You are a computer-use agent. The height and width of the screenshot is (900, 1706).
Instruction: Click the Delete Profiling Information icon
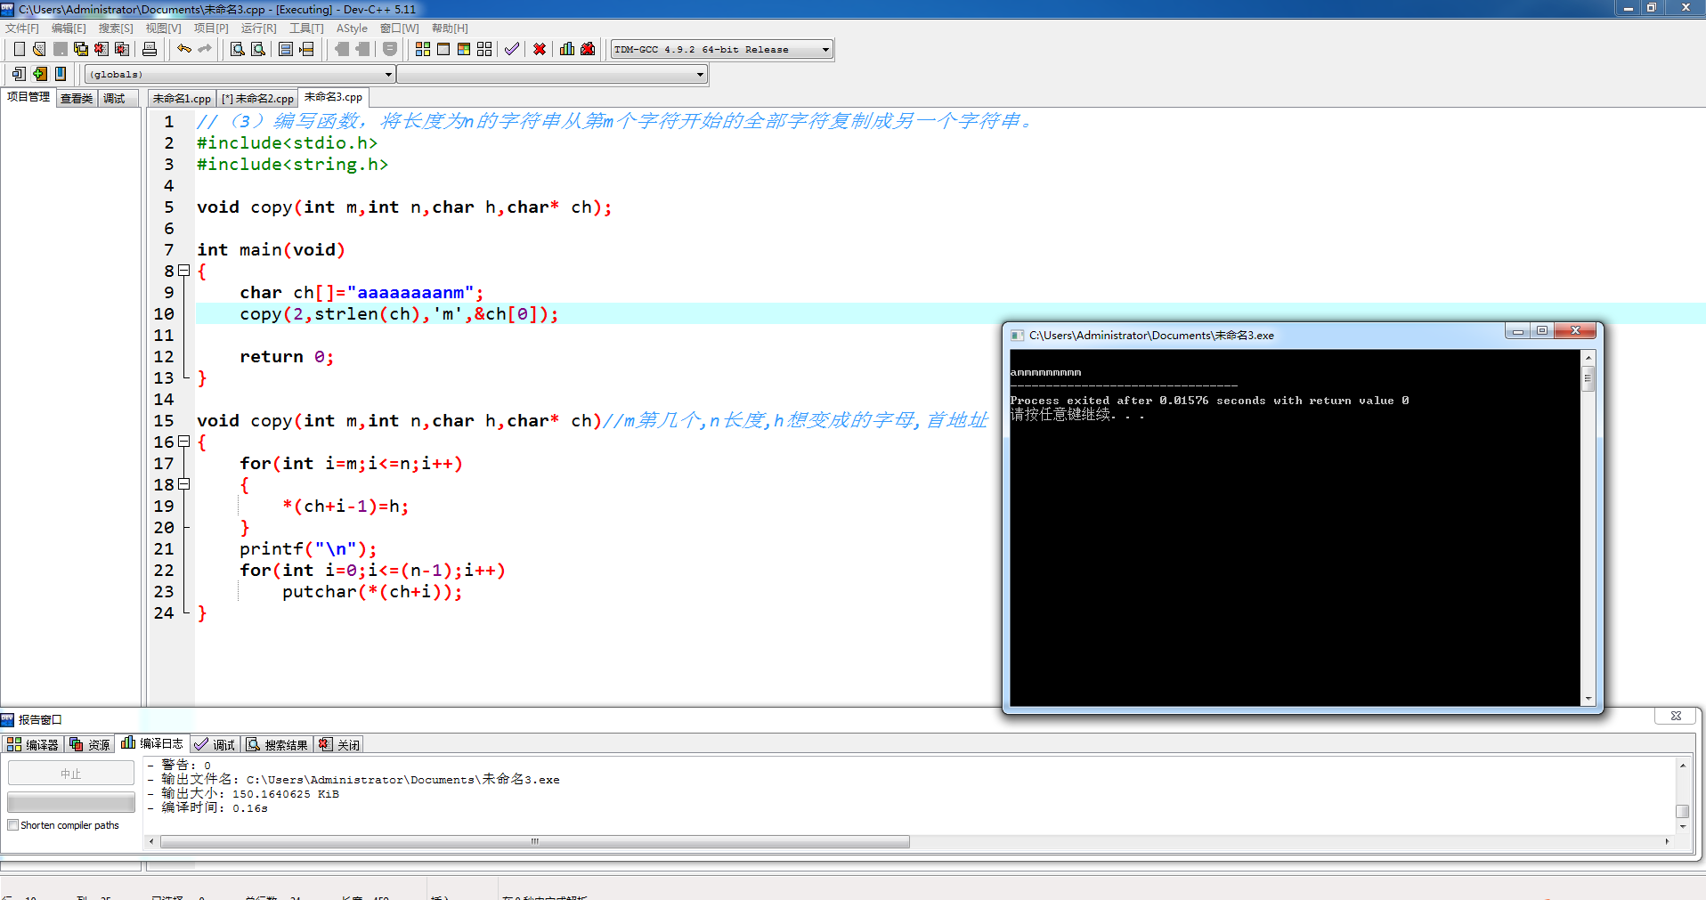click(588, 49)
